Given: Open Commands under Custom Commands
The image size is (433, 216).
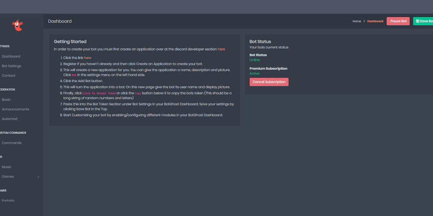Looking at the screenshot, I should coord(11,143).
